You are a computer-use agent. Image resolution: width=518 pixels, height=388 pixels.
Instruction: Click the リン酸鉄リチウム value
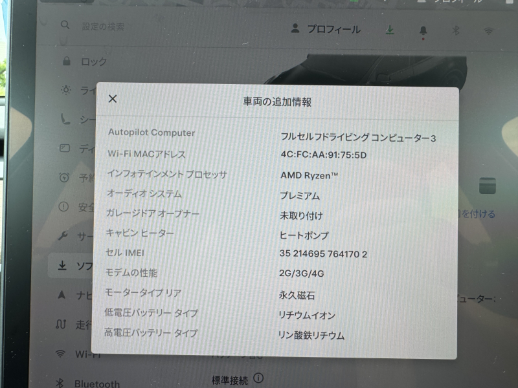pos(311,335)
